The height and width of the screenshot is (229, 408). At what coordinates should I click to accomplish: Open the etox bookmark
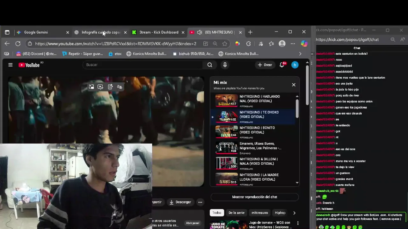coord(115,54)
